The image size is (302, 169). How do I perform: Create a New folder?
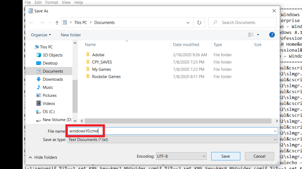[x=71, y=35]
